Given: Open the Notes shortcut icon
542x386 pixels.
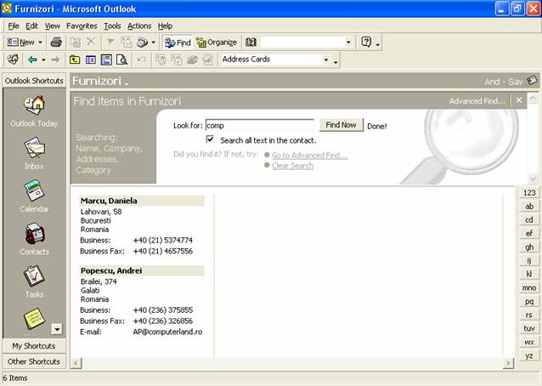Looking at the screenshot, I should click(34, 318).
